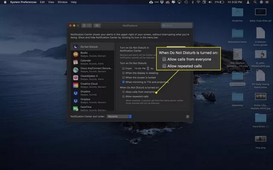Select Cisco AnyConnect Secure app row
Viewport: 273px width, 170px height.
coord(93,70)
